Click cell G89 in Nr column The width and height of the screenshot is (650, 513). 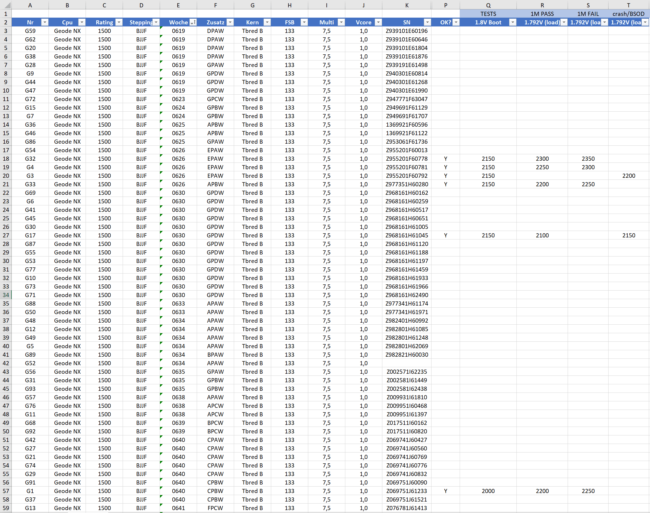(30, 355)
